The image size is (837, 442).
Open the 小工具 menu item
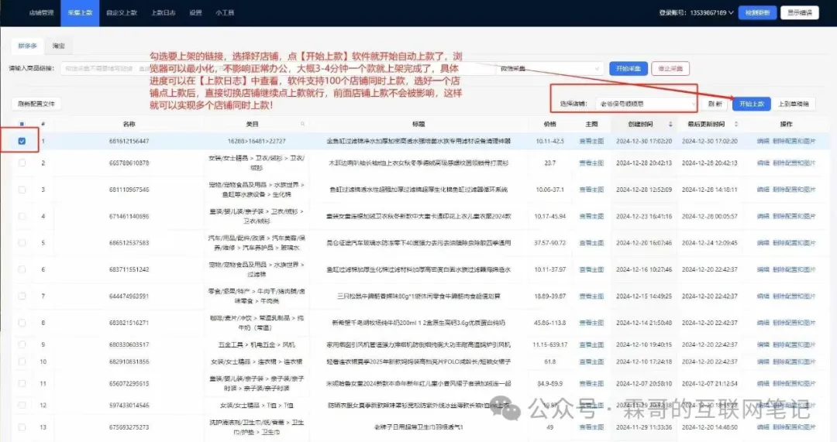pos(226,13)
